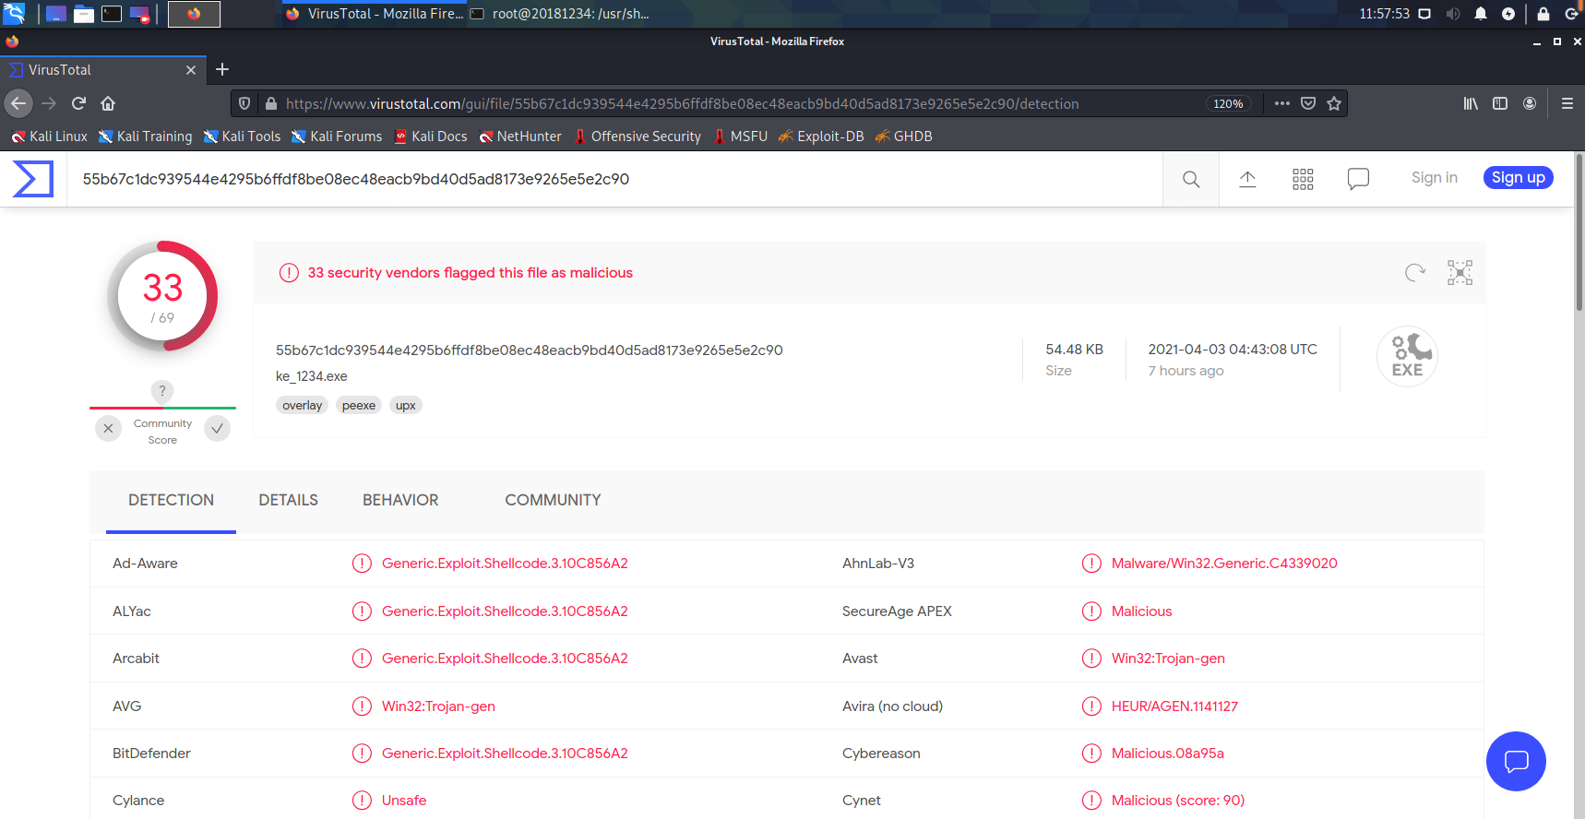Reset the 120% zoom level indicator
The height and width of the screenshot is (819, 1585).
(1228, 104)
